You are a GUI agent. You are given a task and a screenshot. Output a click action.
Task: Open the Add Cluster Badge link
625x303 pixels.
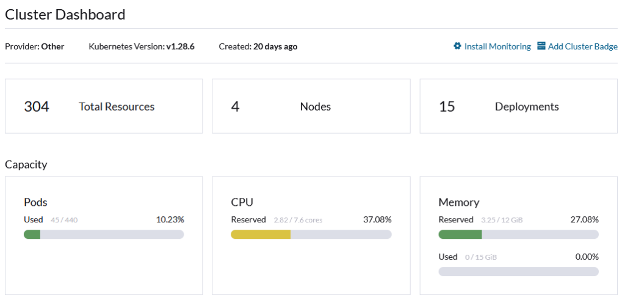coord(577,46)
